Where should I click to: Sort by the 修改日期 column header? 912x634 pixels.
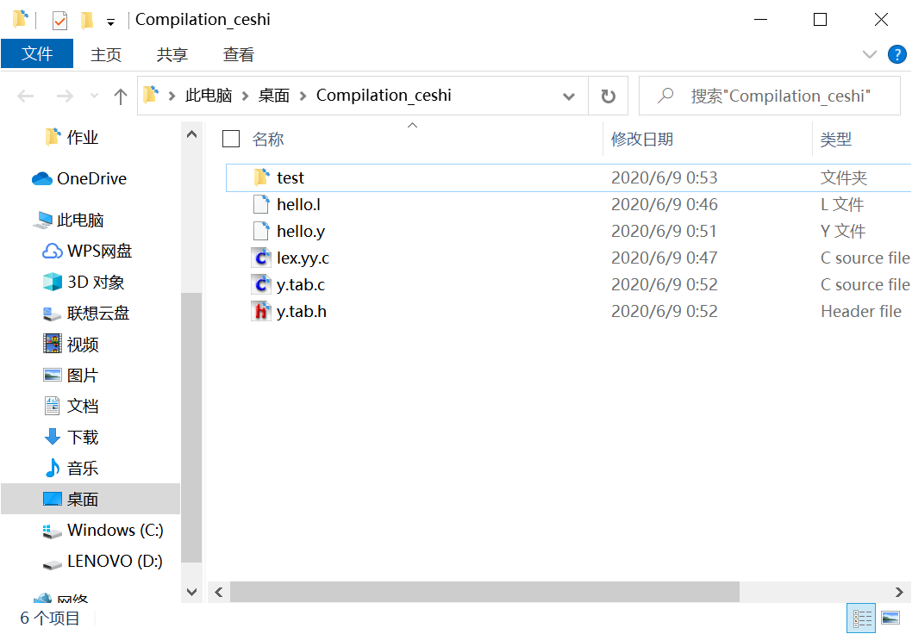(x=641, y=139)
